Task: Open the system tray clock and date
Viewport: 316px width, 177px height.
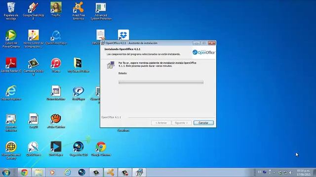Action: pyautogui.click(x=303, y=173)
